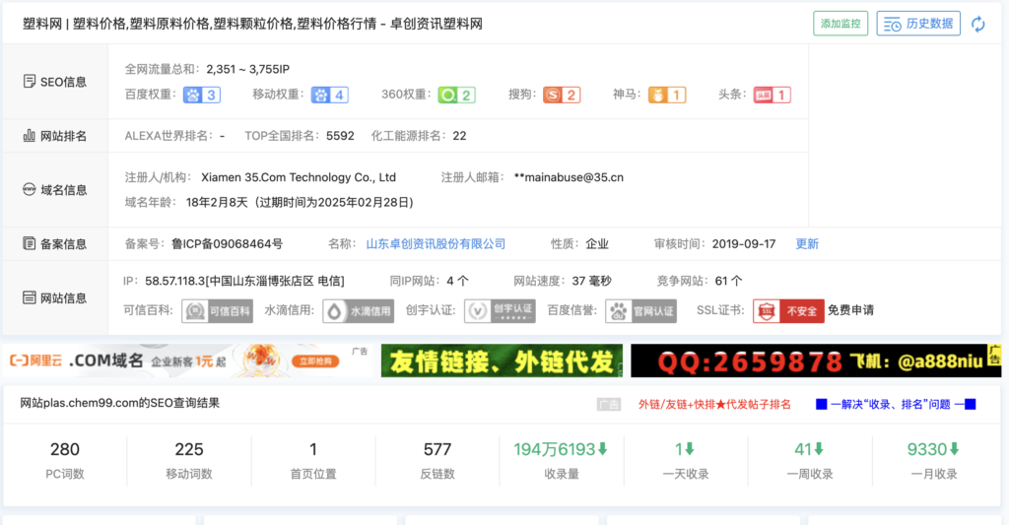Screen dimensions: 1009x525
Task: Click the 阿里云 .COM域名 ad banner
Action: point(187,361)
